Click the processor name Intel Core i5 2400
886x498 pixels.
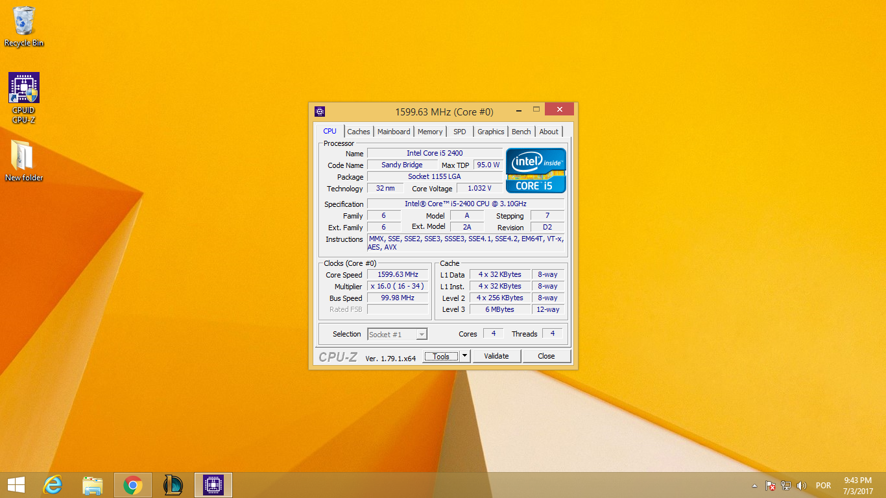[435, 153]
